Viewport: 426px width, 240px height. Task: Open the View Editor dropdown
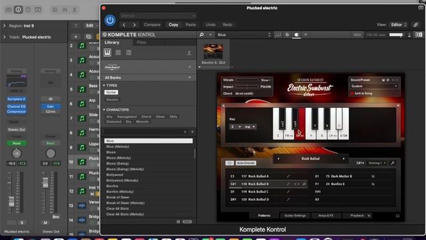398,25
